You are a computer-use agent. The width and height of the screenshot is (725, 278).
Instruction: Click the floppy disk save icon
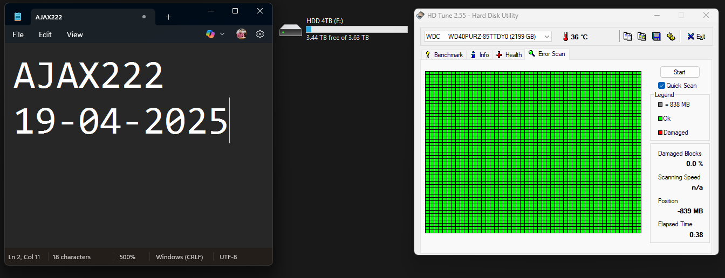(x=656, y=37)
